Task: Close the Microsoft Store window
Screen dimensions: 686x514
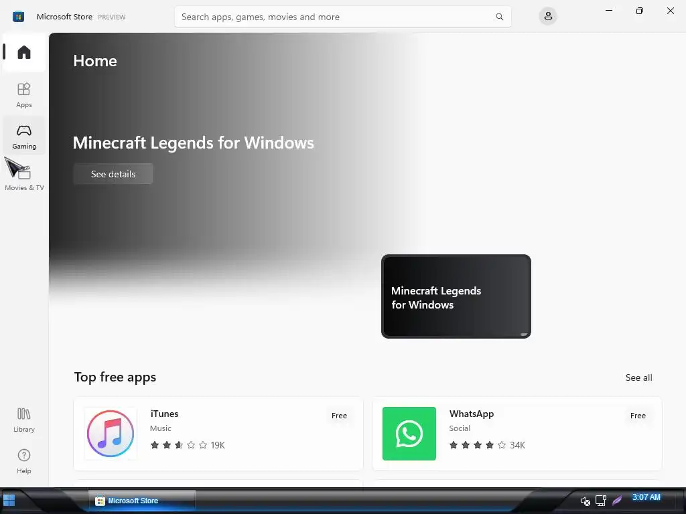Action: pyautogui.click(x=670, y=11)
